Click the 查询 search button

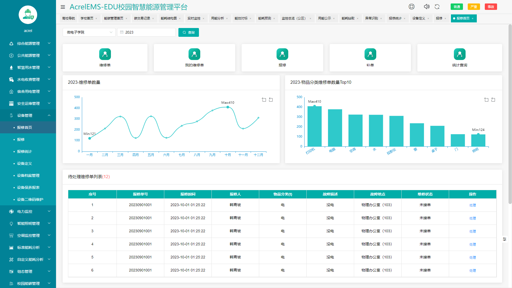(x=189, y=32)
